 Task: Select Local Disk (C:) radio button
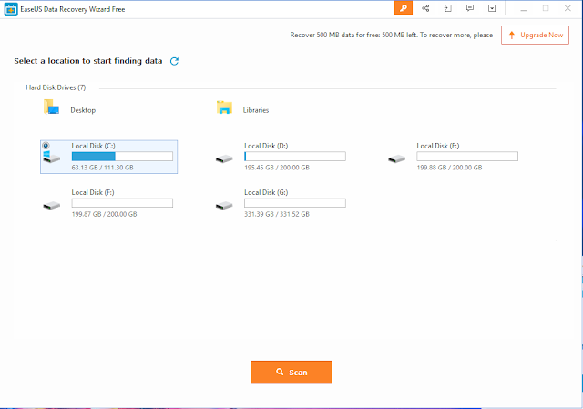[46, 146]
